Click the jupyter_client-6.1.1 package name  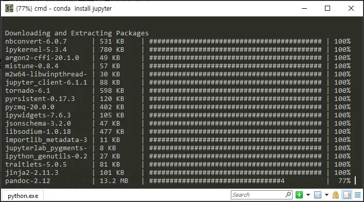(x=46, y=83)
